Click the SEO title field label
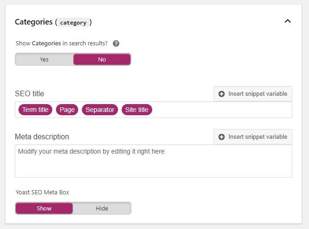309x229 pixels. pos(30,93)
